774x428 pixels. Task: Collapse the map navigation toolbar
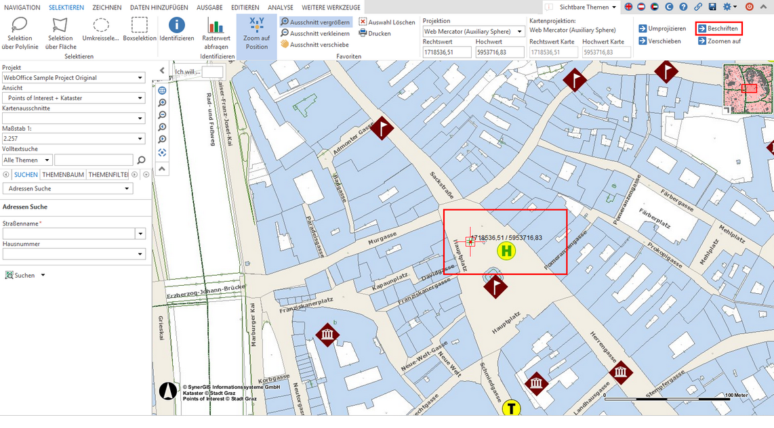tap(162, 169)
